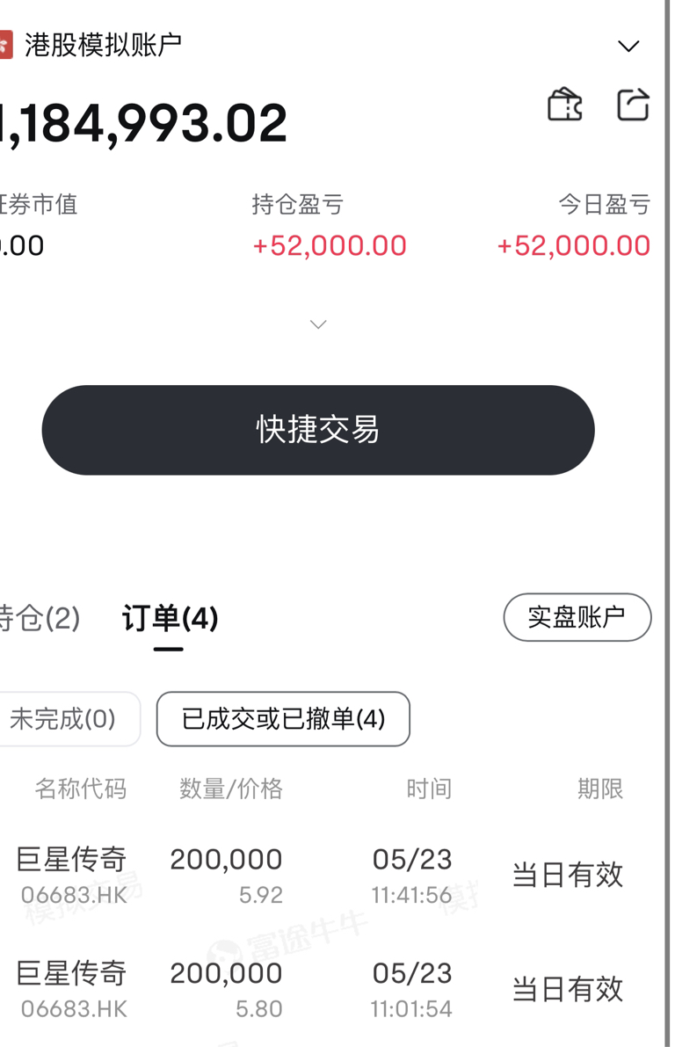Switch to the 实盘账户 button
This screenshot has height=1047, width=675.
tap(577, 617)
